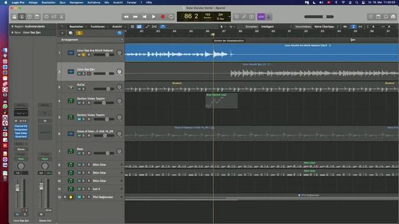Open the Mix menu
This screenshot has height=224, width=399.
[107, 2]
